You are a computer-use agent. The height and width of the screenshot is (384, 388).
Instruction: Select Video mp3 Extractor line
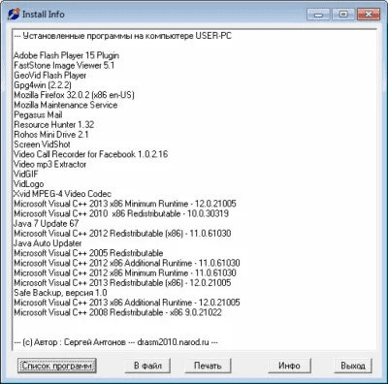50,164
